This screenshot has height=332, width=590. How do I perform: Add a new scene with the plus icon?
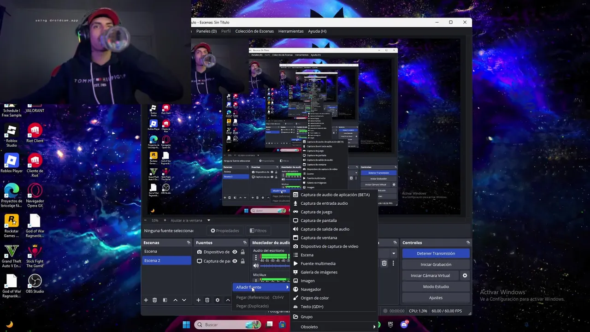pyautogui.click(x=146, y=300)
